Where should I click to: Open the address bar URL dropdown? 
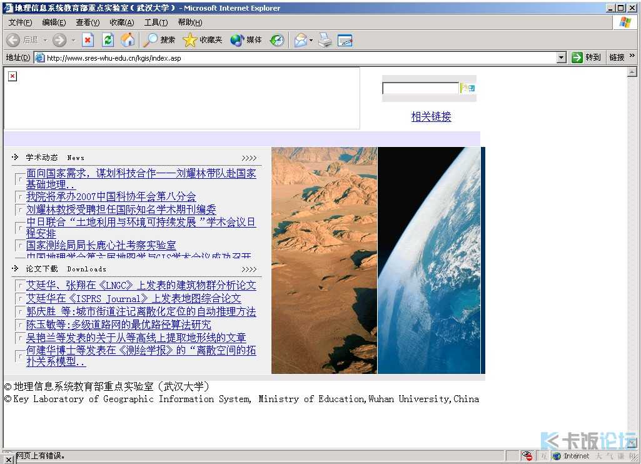562,58
